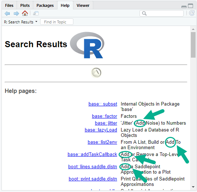Viewport: 197px width, 192px height.
Task: Click the scrollbar down arrow
Action: click(x=193, y=187)
